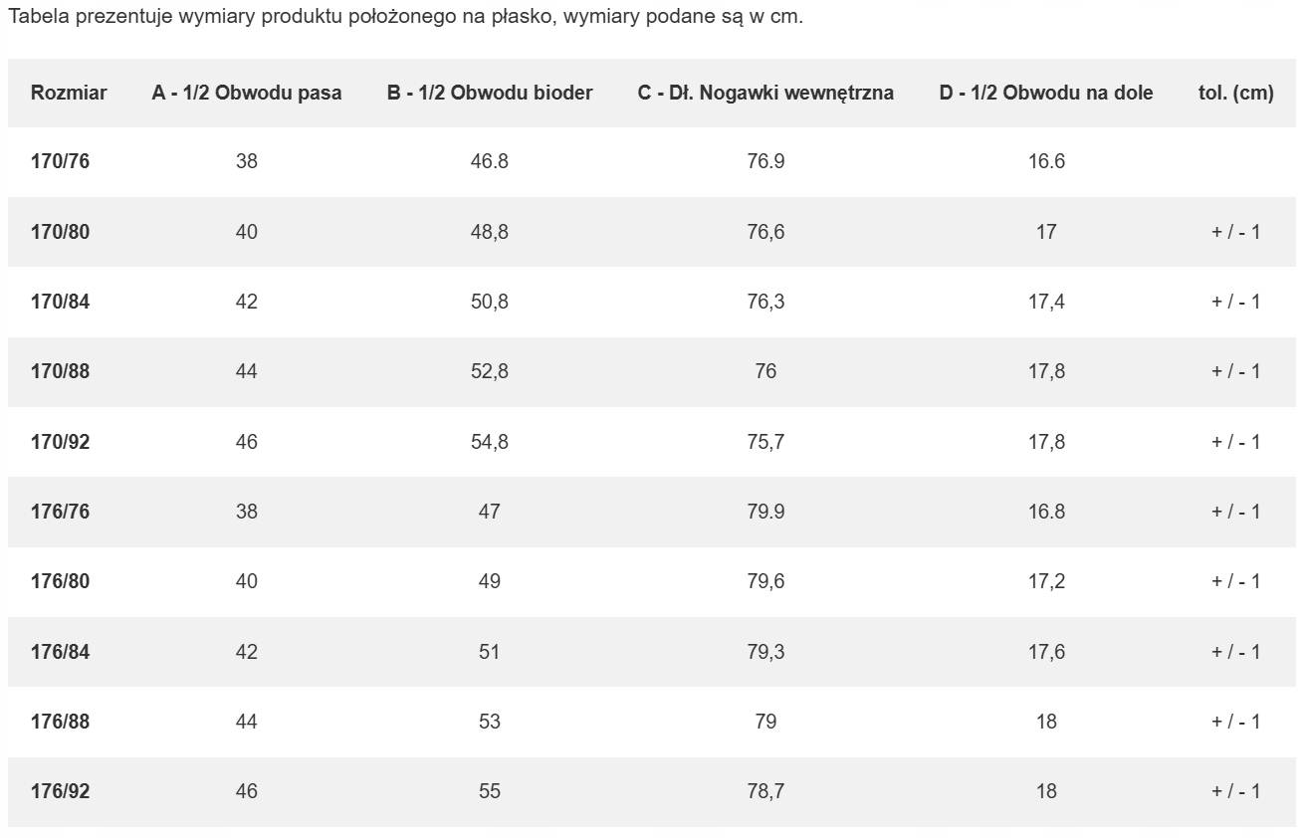Click the 78,7 inner leg length cell
Screen dimensions: 1307x838
tap(765, 791)
